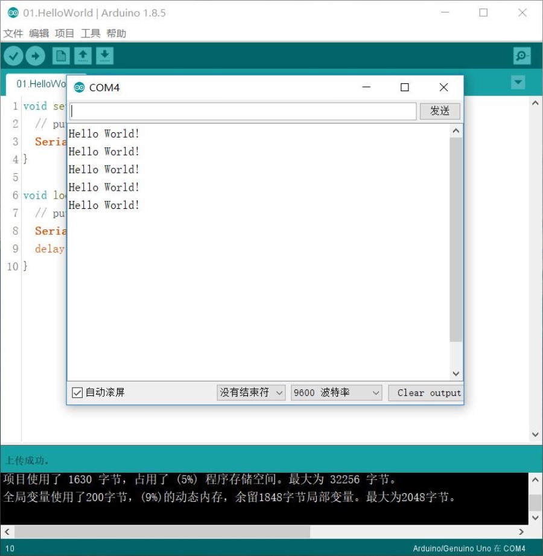
Task: Click the console horizontal scrollbar thumb
Action: point(162,531)
